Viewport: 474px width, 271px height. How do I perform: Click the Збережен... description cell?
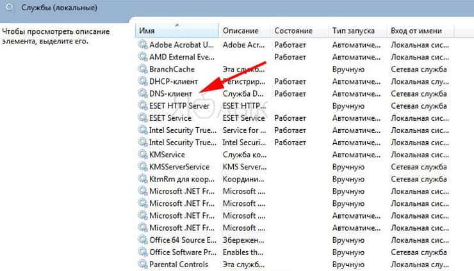[243, 240]
